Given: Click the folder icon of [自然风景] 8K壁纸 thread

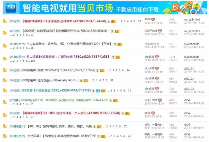Looking at the screenshot, I should coord(5,136).
